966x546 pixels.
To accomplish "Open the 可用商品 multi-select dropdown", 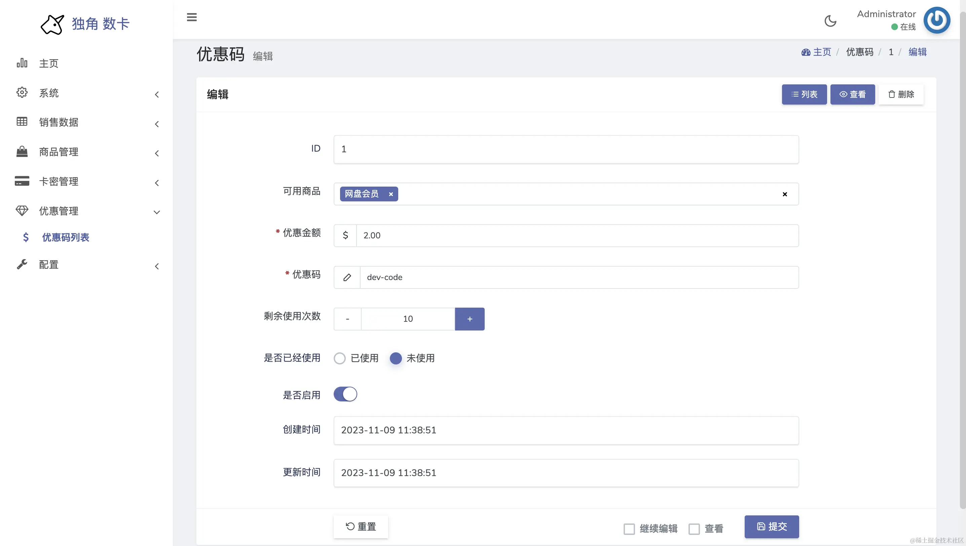I will (x=566, y=194).
